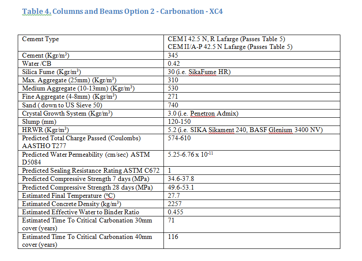Viewport: 362px width, 261px height.
Task: Click the slump value '120-150'
Action: [179, 122]
